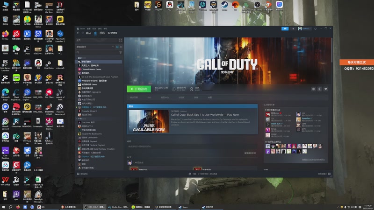
Task: Open WPS Office desktop shortcut
Action: (x=5, y=181)
